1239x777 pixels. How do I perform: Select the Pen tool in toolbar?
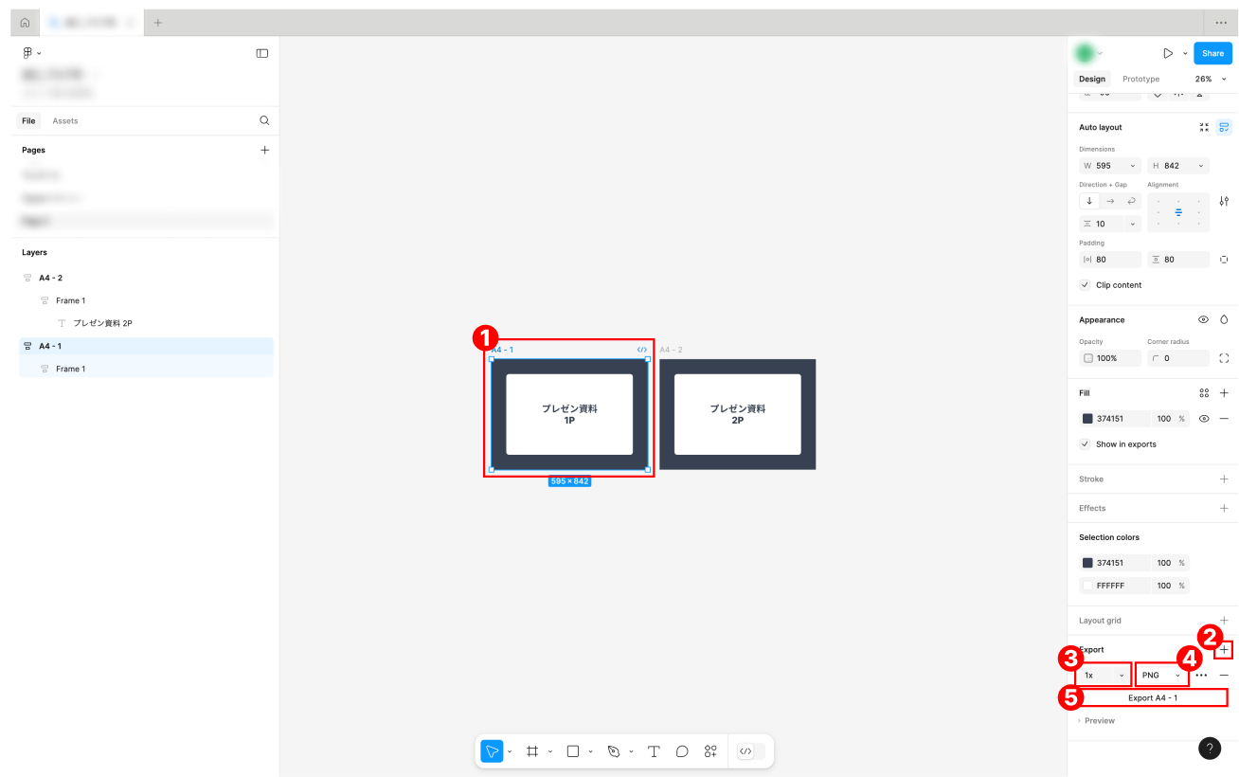(x=613, y=751)
